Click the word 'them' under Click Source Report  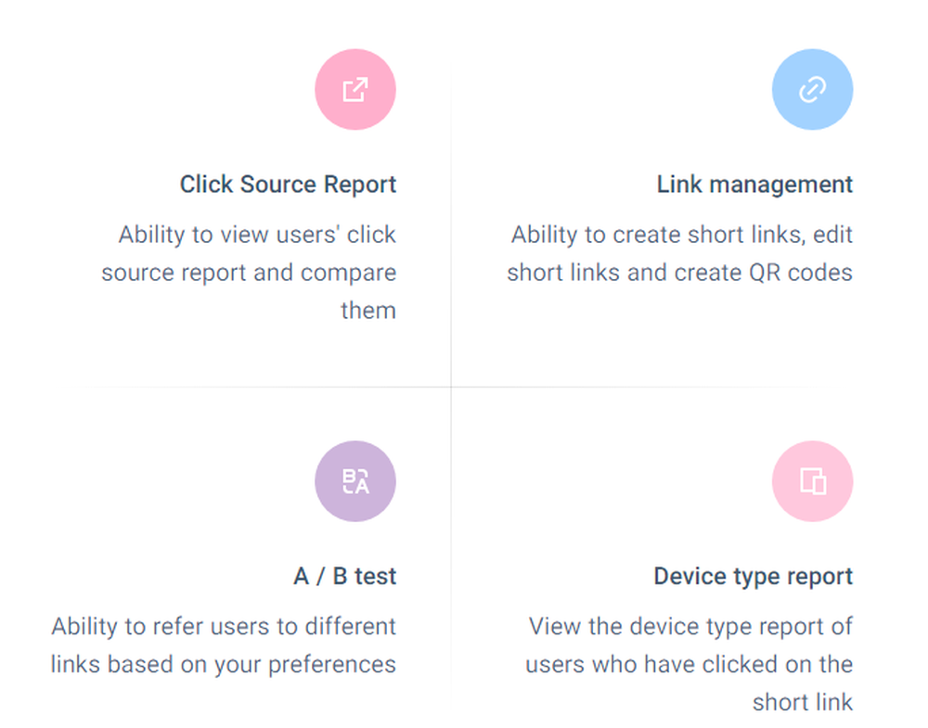point(368,311)
